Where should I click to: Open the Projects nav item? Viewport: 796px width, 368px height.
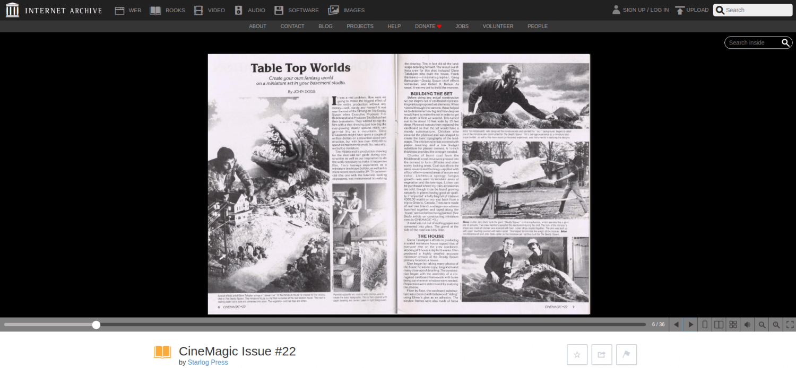tap(360, 26)
